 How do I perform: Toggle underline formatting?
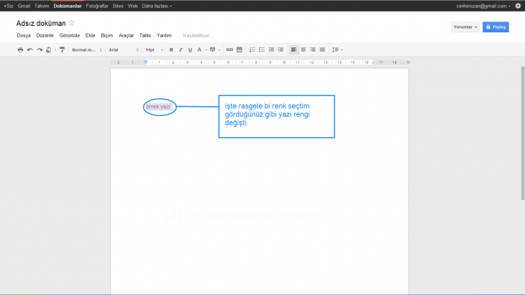coord(190,50)
